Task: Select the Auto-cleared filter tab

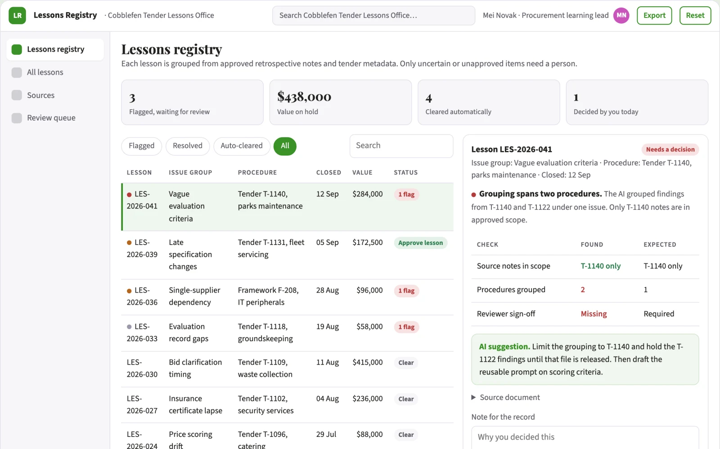Action: (x=242, y=146)
